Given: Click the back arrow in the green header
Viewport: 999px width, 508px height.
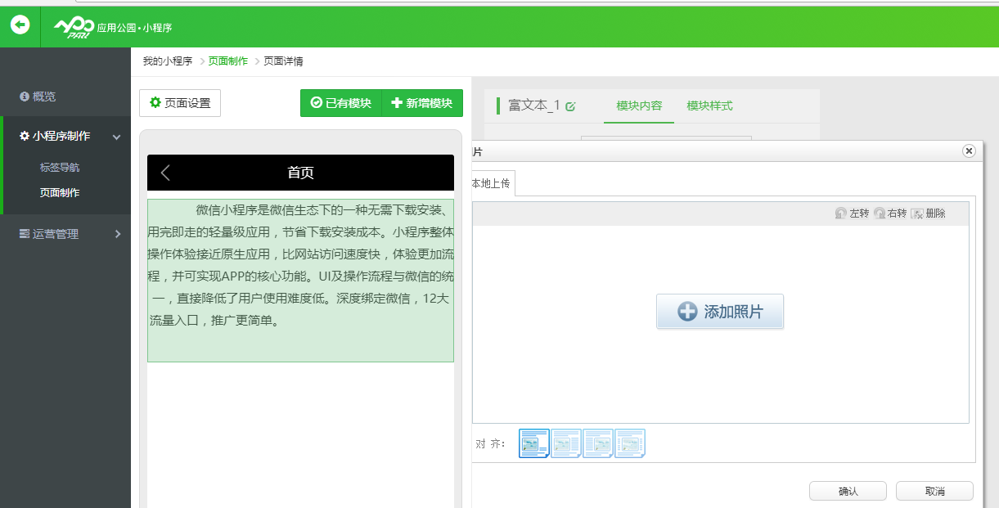Looking at the screenshot, I should (20, 25).
